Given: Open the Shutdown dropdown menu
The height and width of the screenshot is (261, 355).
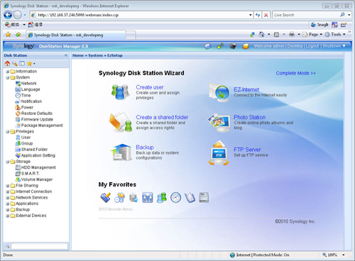Looking at the screenshot, I should pos(334,46).
